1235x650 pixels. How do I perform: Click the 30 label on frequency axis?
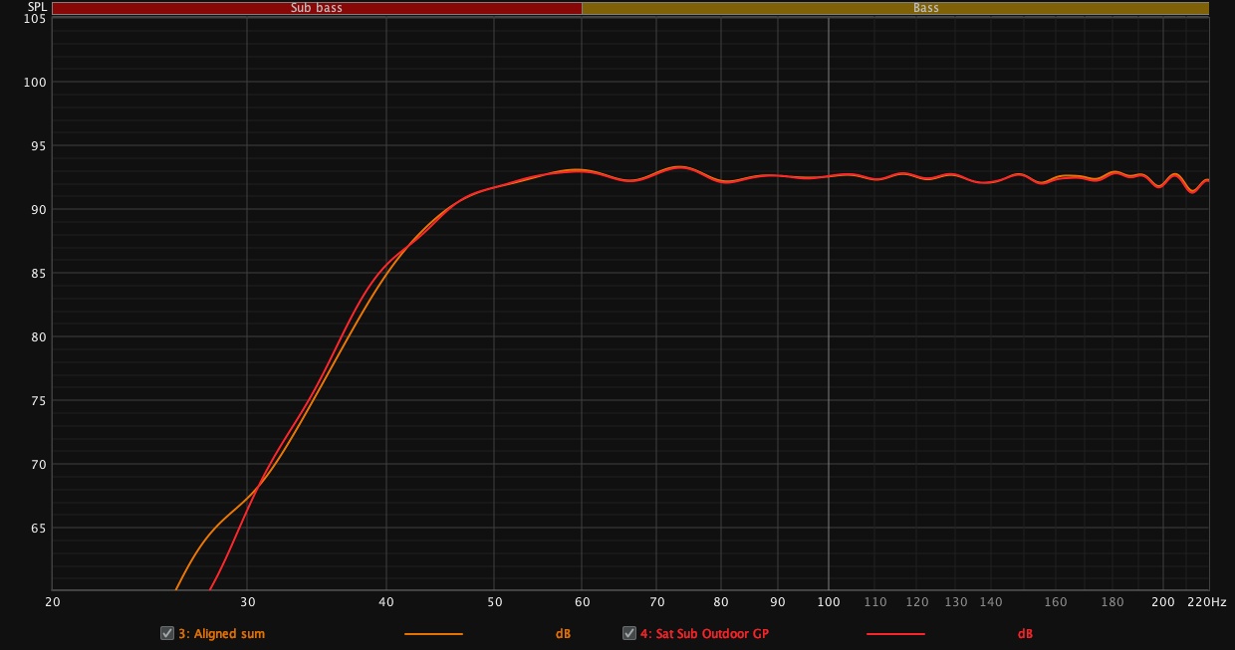[247, 602]
